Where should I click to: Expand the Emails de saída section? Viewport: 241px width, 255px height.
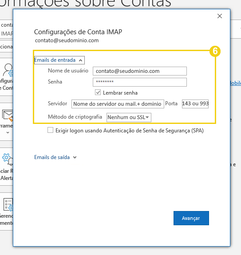55,157
